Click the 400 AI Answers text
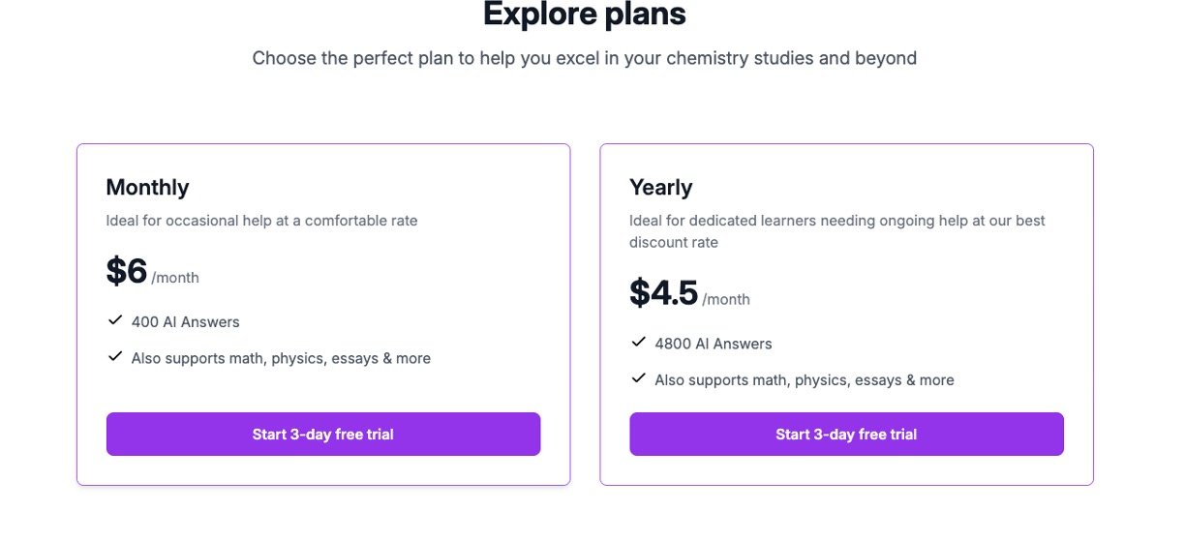The width and height of the screenshot is (1185, 542). (x=186, y=322)
